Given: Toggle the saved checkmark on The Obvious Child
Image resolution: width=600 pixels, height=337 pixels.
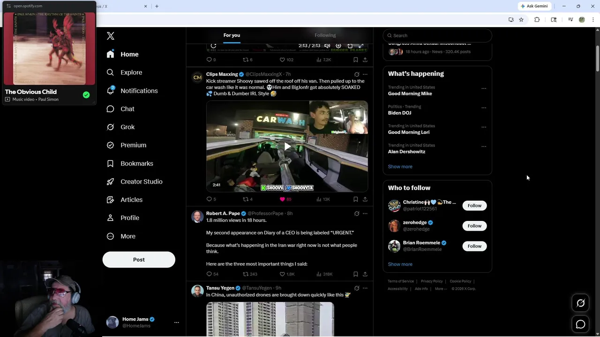Looking at the screenshot, I should point(86,95).
